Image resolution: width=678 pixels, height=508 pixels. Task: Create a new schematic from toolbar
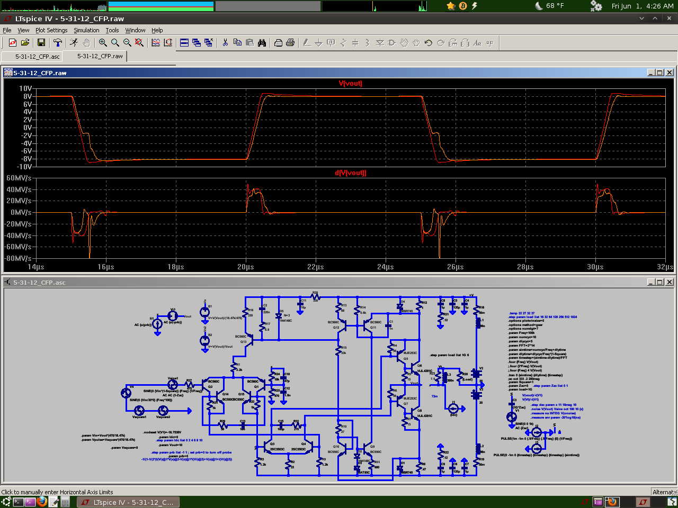point(13,43)
